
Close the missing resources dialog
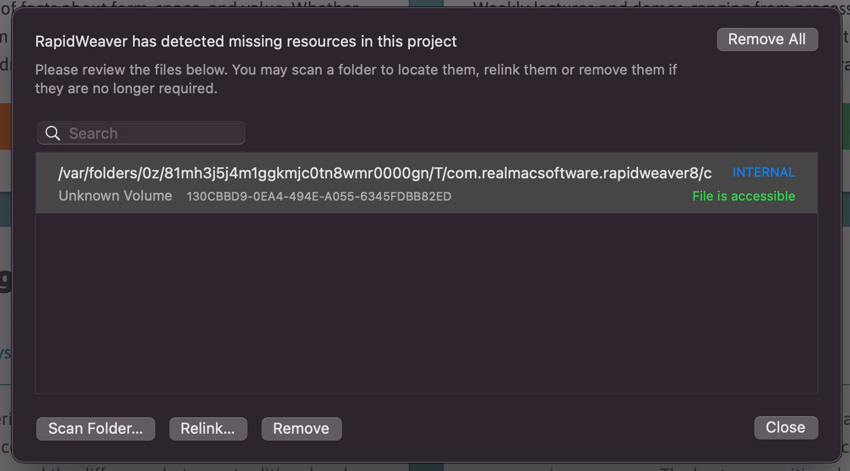coord(786,427)
